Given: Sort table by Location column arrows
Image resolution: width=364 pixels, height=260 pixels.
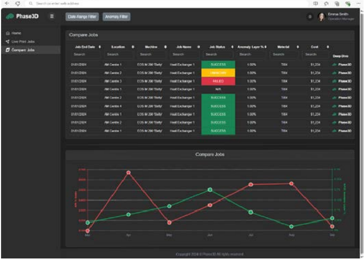Looking at the screenshot, I should pyautogui.click(x=133, y=47).
